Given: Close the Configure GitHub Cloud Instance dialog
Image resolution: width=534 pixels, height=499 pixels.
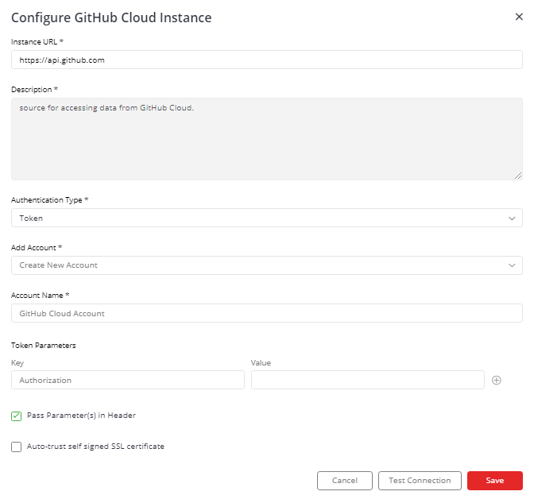Looking at the screenshot, I should pos(519,17).
